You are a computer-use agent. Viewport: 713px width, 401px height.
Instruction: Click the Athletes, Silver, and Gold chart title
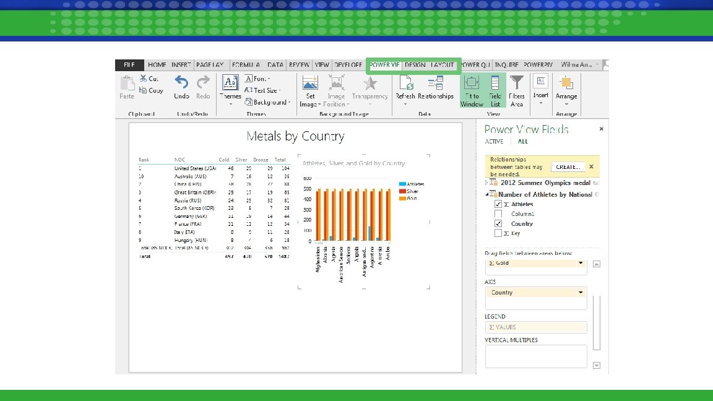pos(354,163)
